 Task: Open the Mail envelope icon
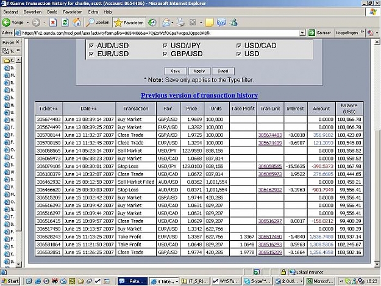tap(166, 23)
